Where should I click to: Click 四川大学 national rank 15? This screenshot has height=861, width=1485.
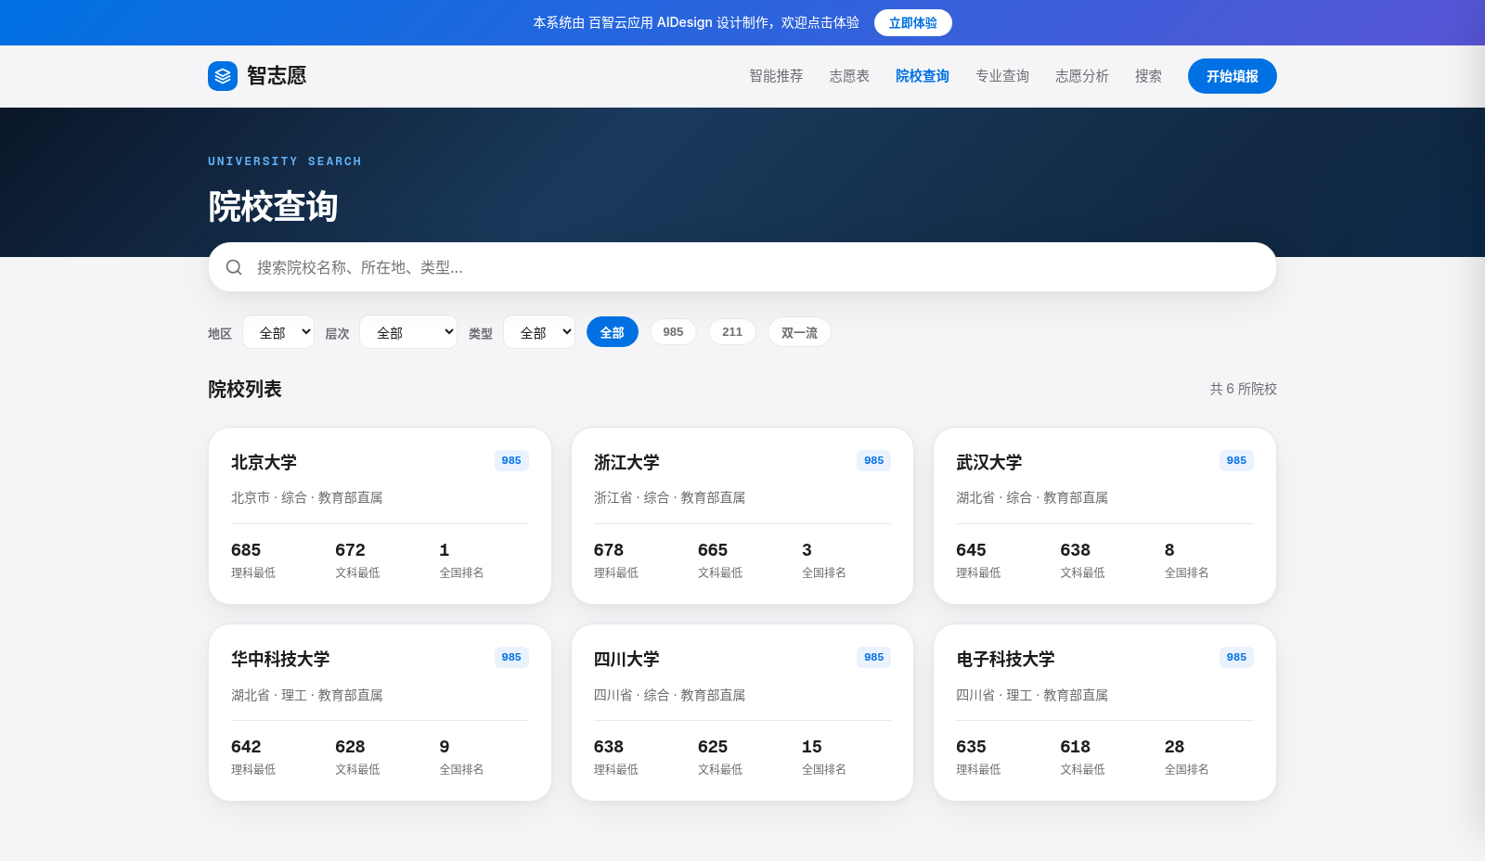coord(812,747)
